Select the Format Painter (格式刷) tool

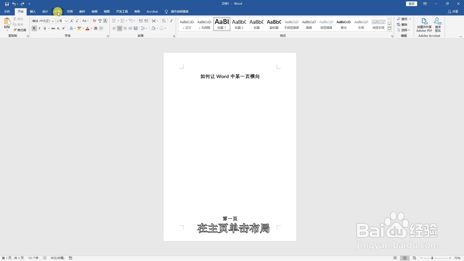pos(19,30)
